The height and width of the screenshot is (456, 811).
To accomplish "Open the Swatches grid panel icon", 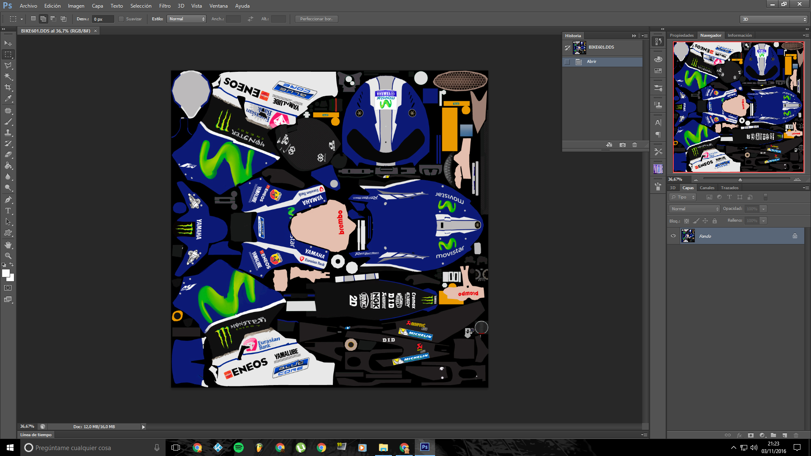I will pos(658,71).
